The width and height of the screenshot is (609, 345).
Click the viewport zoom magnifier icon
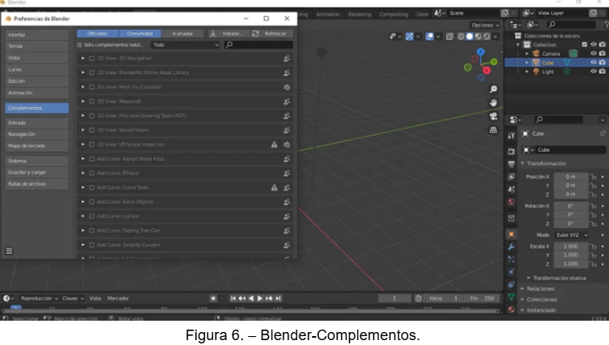coord(493,89)
